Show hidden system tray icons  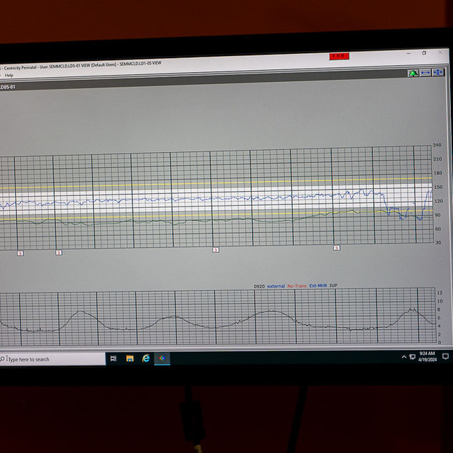(x=404, y=357)
